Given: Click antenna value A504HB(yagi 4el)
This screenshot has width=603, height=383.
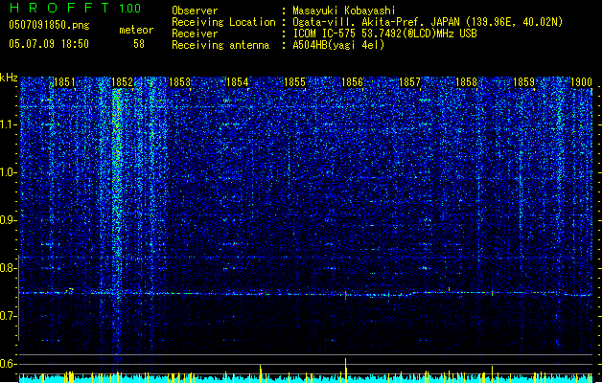Looking at the screenshot, I should 338,45.
